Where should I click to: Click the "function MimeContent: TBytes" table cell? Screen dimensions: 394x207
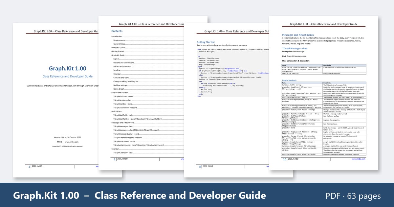pyautogui.click(x=302, y=98)
